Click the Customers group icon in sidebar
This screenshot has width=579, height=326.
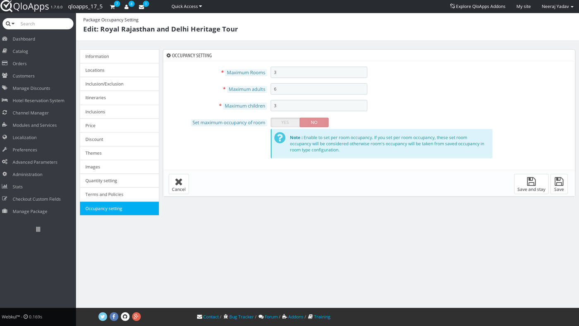5,76
